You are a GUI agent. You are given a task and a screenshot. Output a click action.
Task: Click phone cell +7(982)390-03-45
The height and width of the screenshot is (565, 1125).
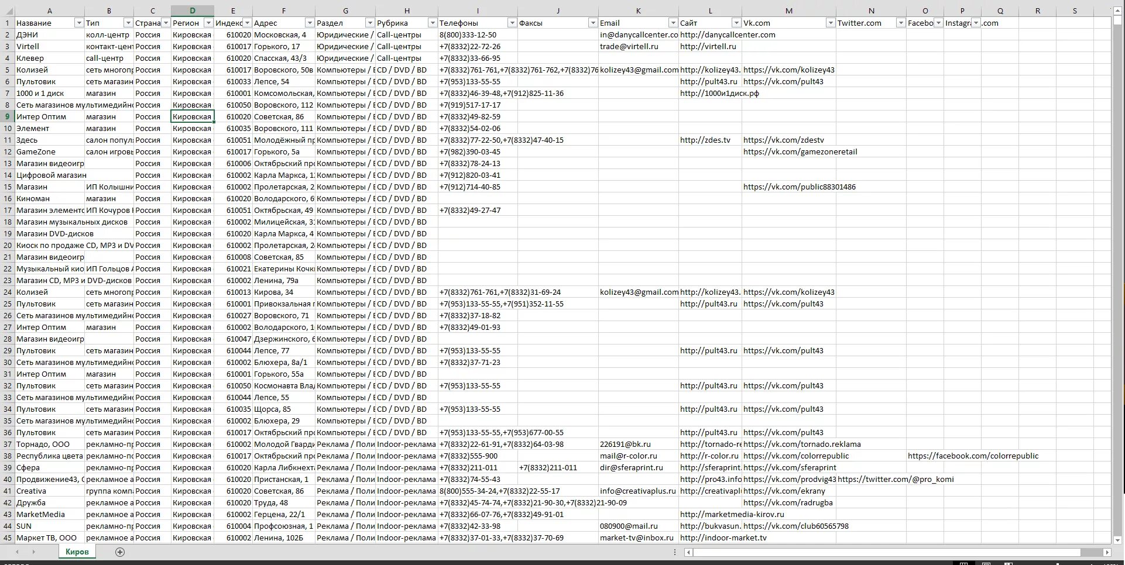tap(478, 151)
